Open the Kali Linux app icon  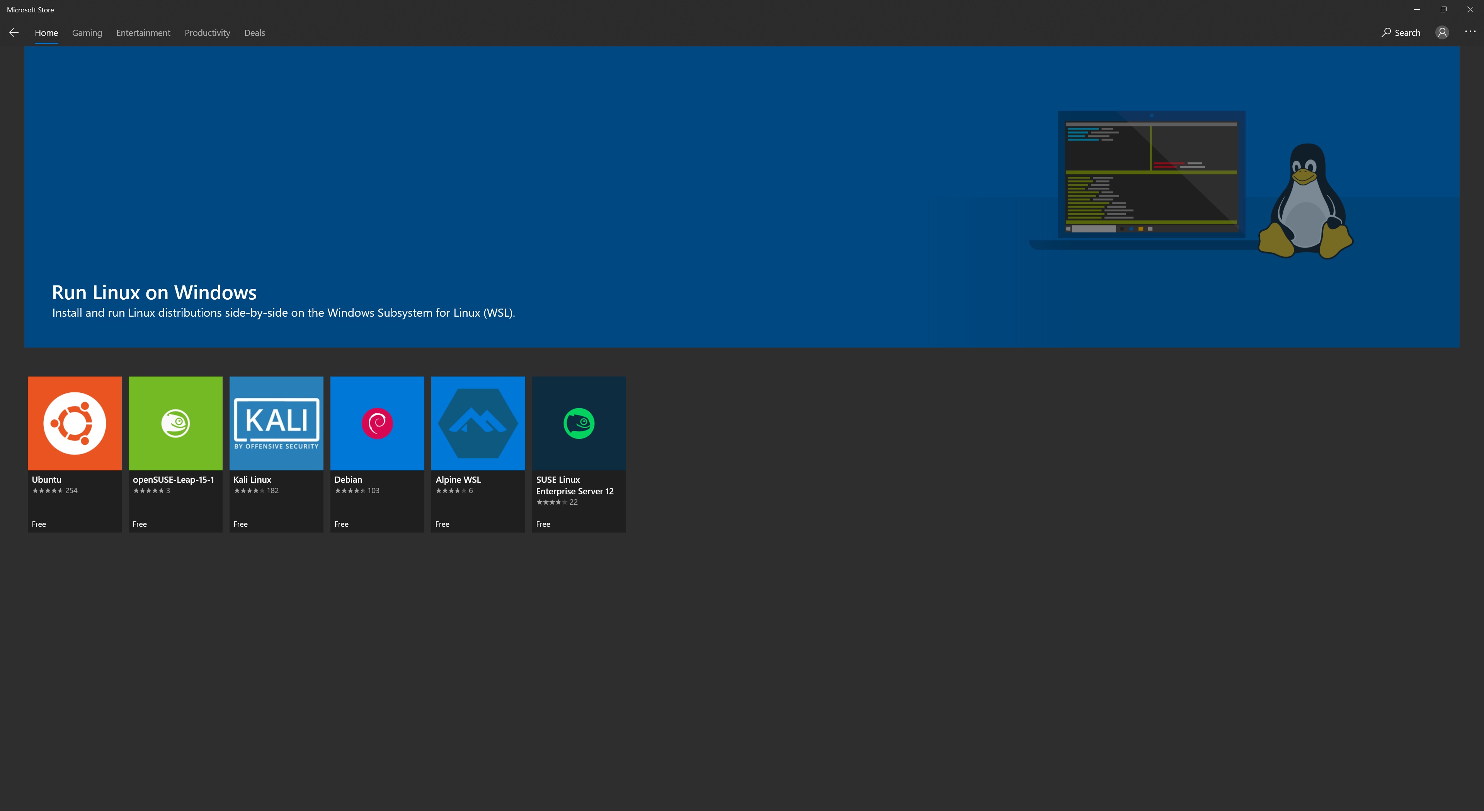point(277,423)
